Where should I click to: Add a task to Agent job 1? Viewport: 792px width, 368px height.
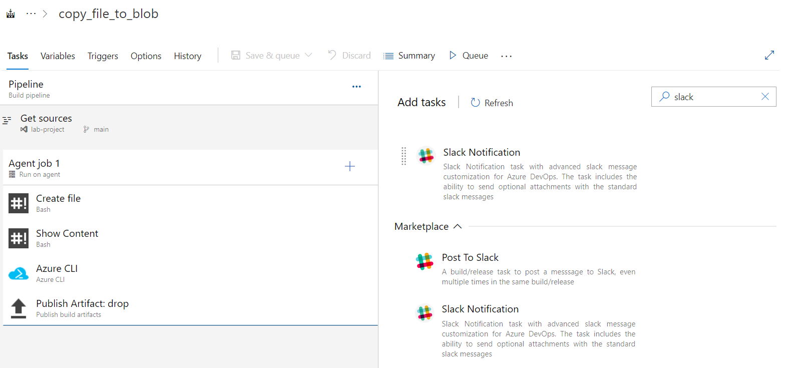point(350,166)
